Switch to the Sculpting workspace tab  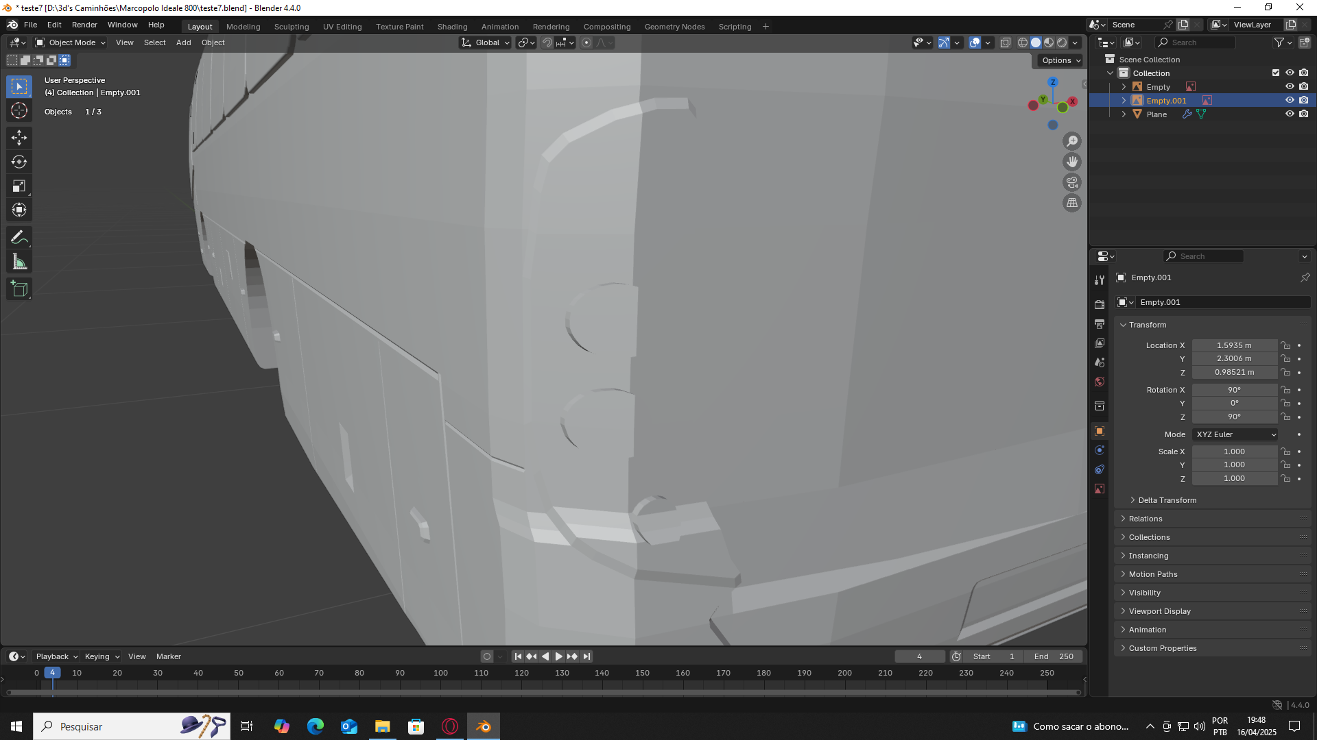tap(291, 27)
